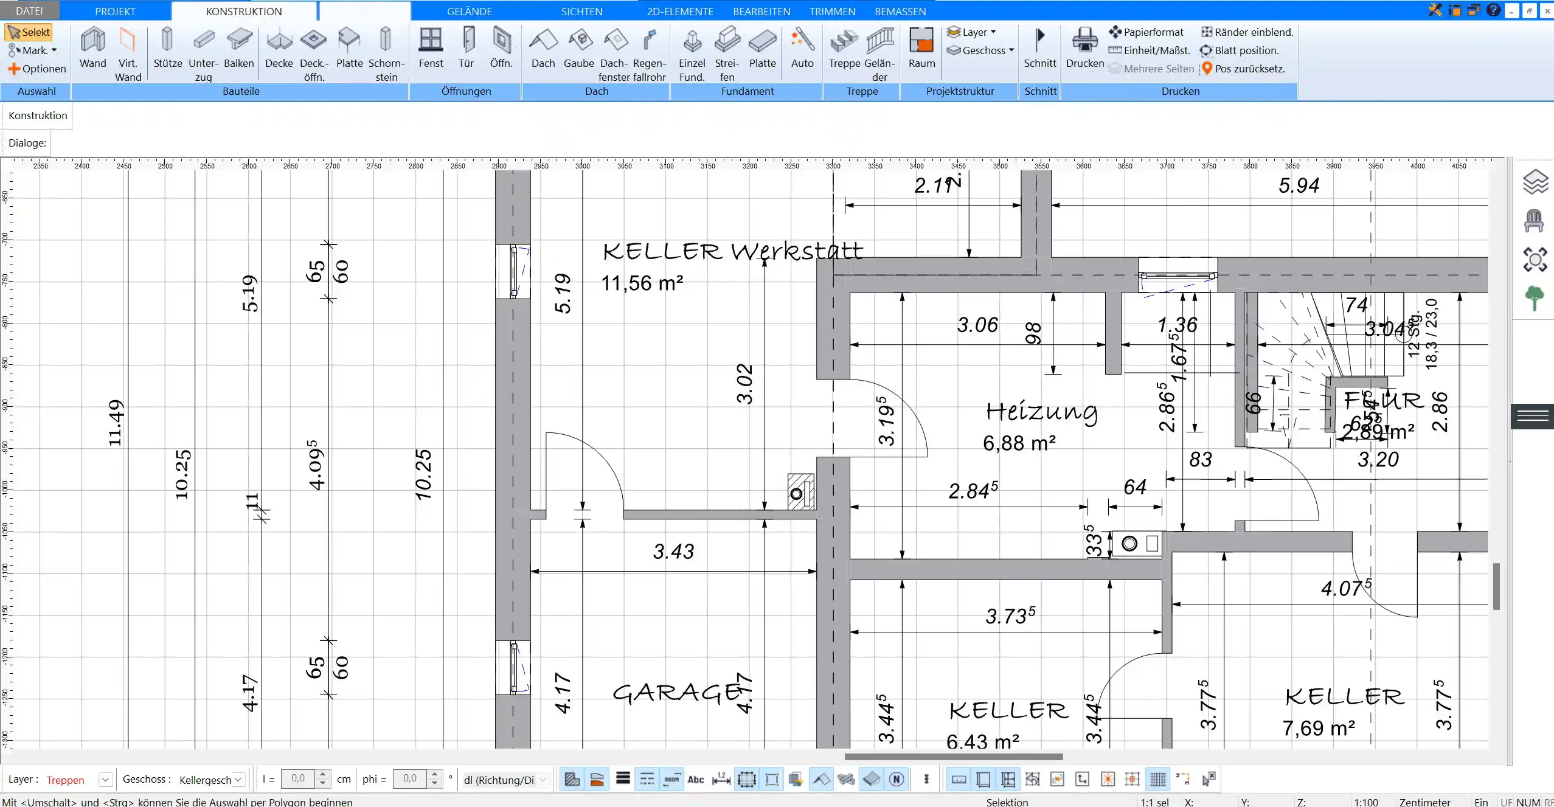Select the Wand wall tool
The width and height of the screenshot is (1554, 807).
92,48
